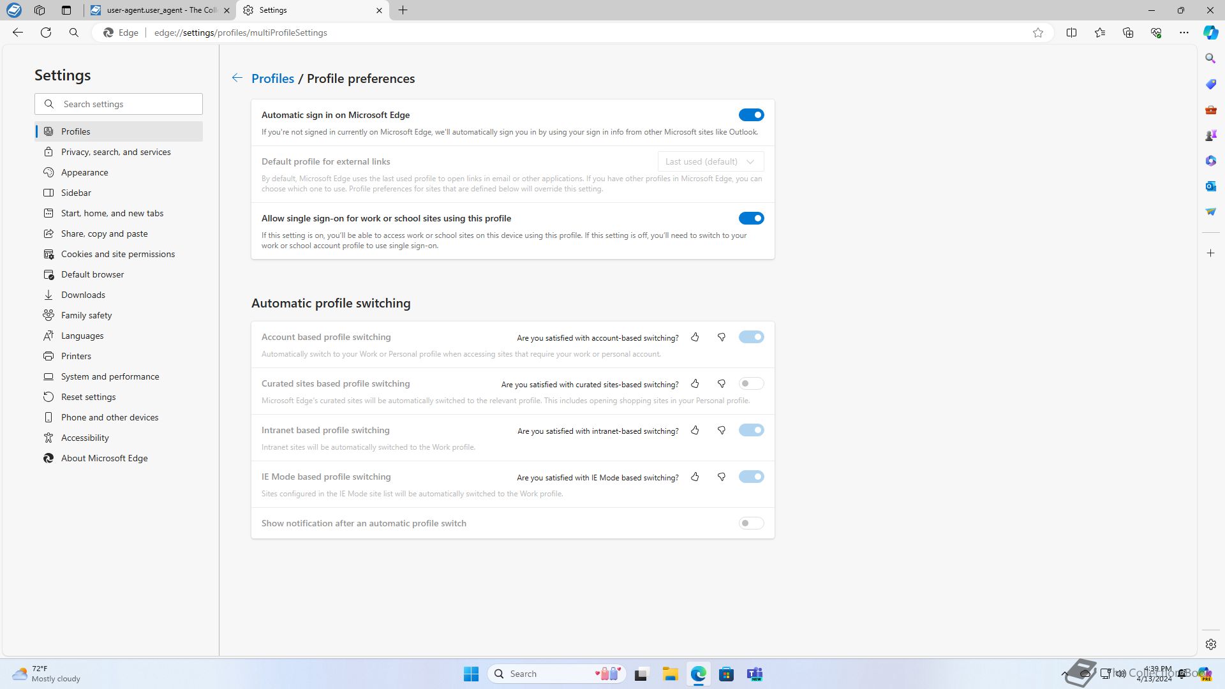1225x689 pixels.
Task: Toggle Account based profile switching
Action: pyautogui.click(x=751, y=337)
